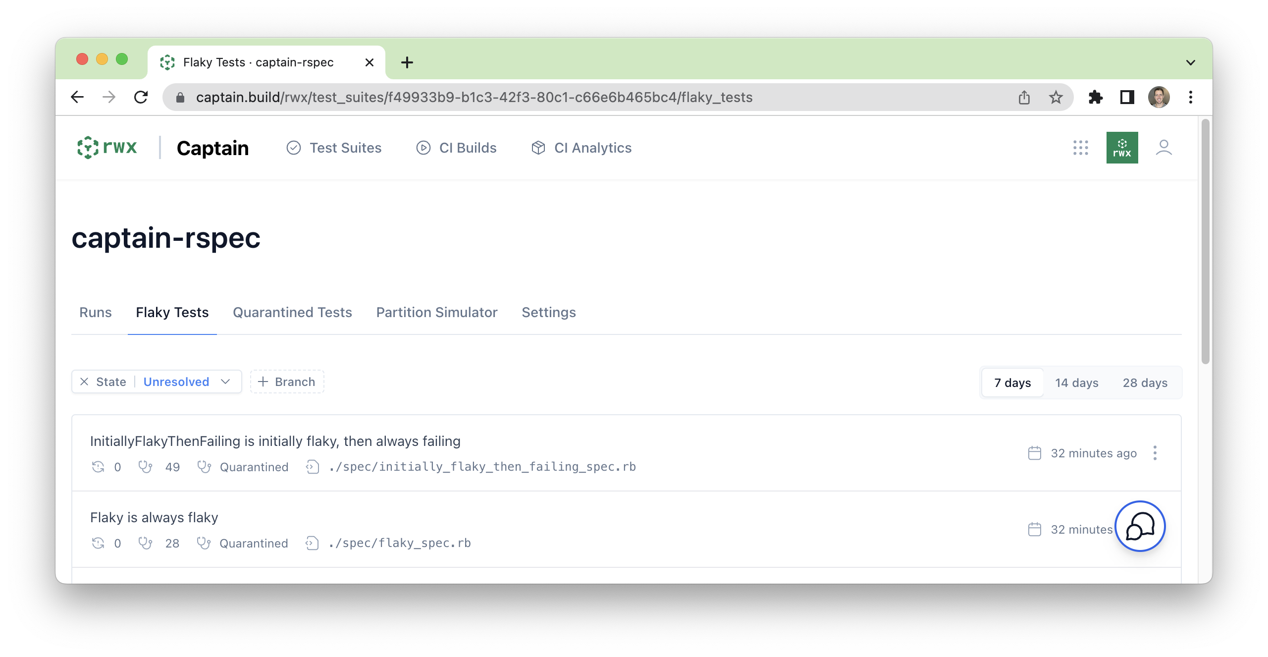Viewport: 1268px width, 657px height.
Task: Select the 28 days time range
Action: coord(1145,383)
